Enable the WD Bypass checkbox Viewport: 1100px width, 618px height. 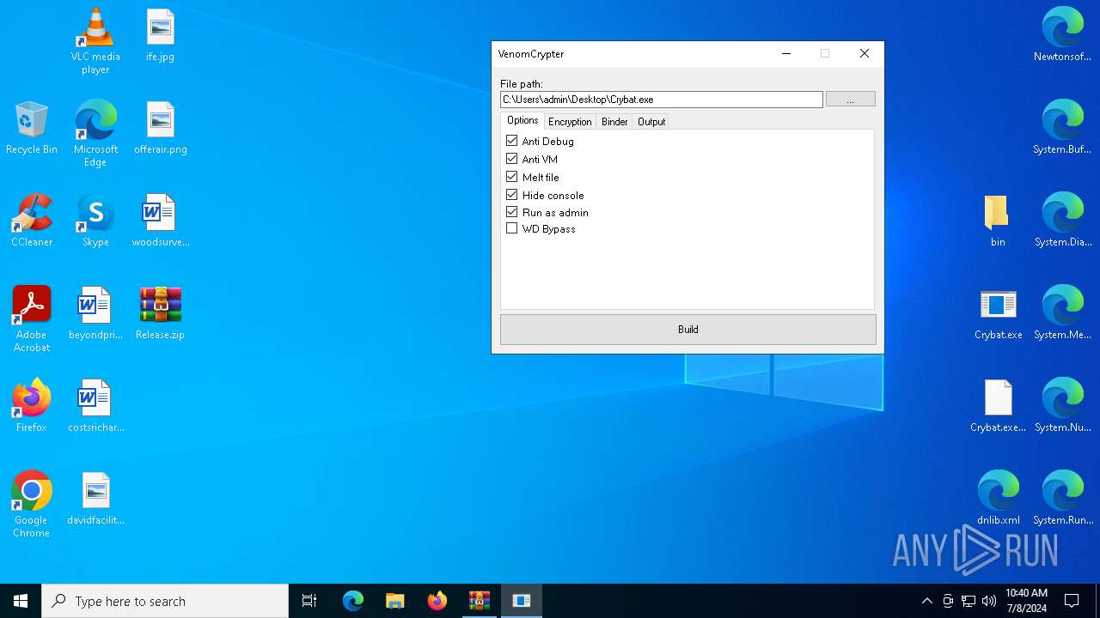pyautogui.click(x=512, y=228)
